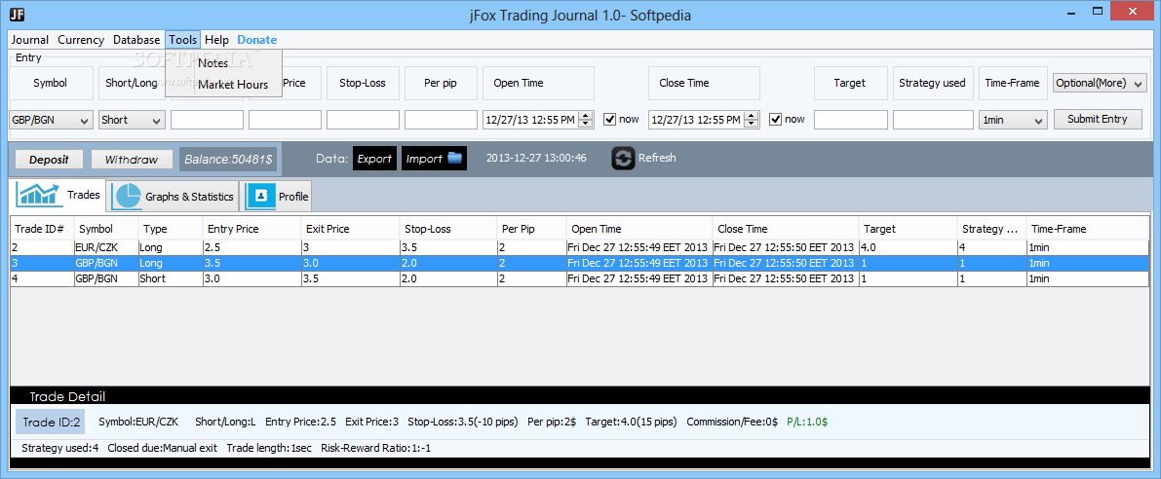1161x479 pixels.
Task: Click the Balance:50481$ display
Action: [228, 159]
